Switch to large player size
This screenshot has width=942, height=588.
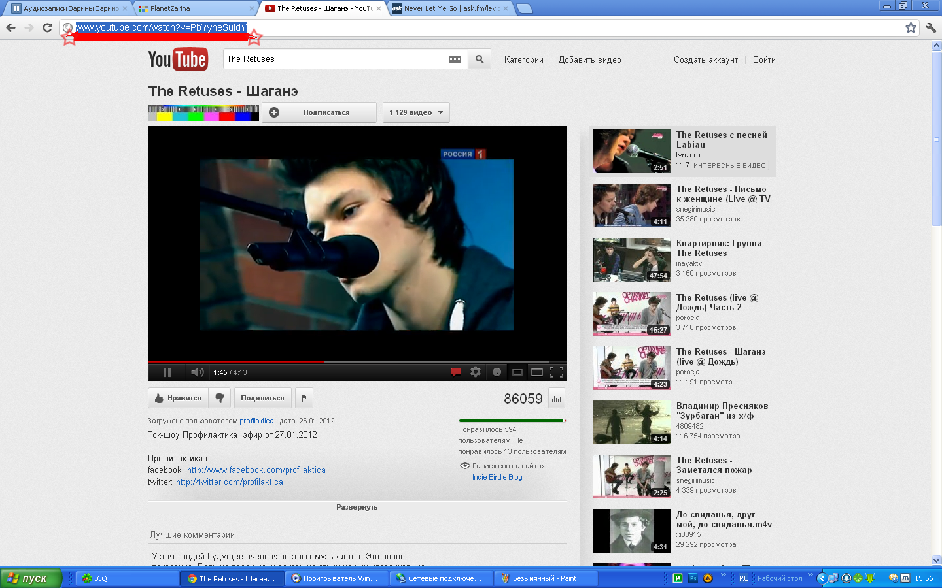(537, 372)
